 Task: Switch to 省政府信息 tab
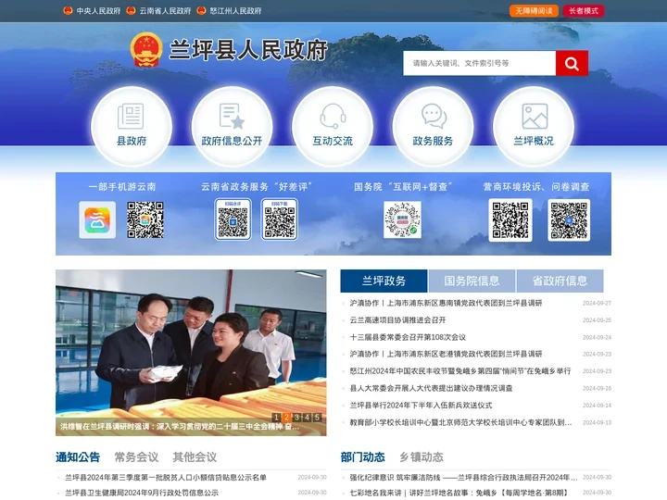560,281
